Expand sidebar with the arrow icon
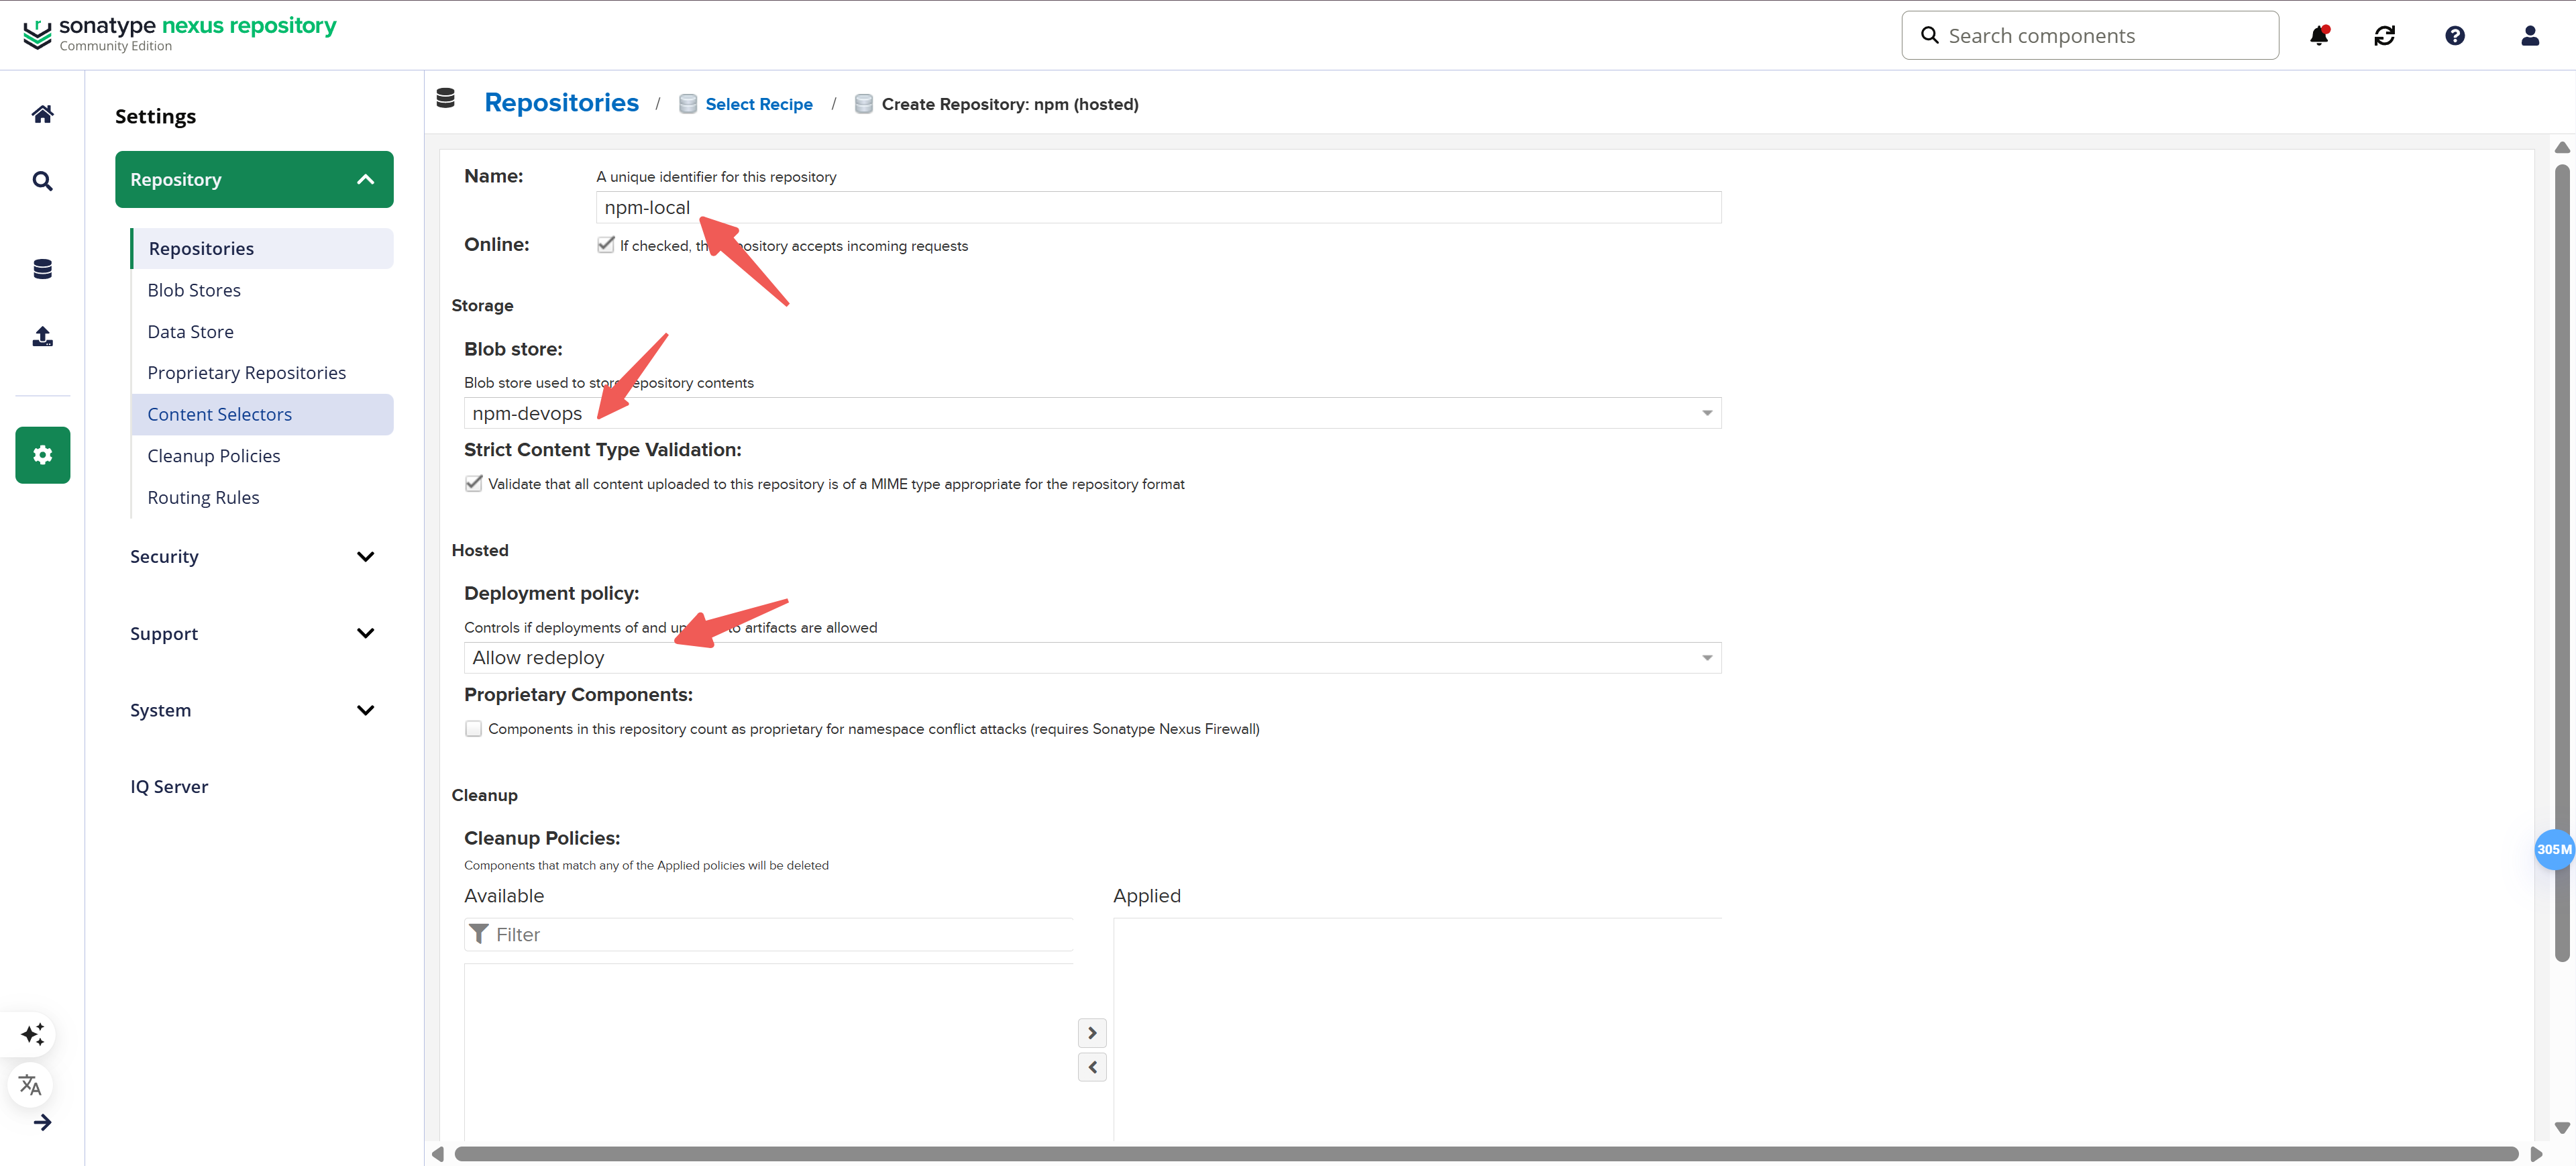The height and width of the screenshot is (1166, 2576). tap(42, 1123)
